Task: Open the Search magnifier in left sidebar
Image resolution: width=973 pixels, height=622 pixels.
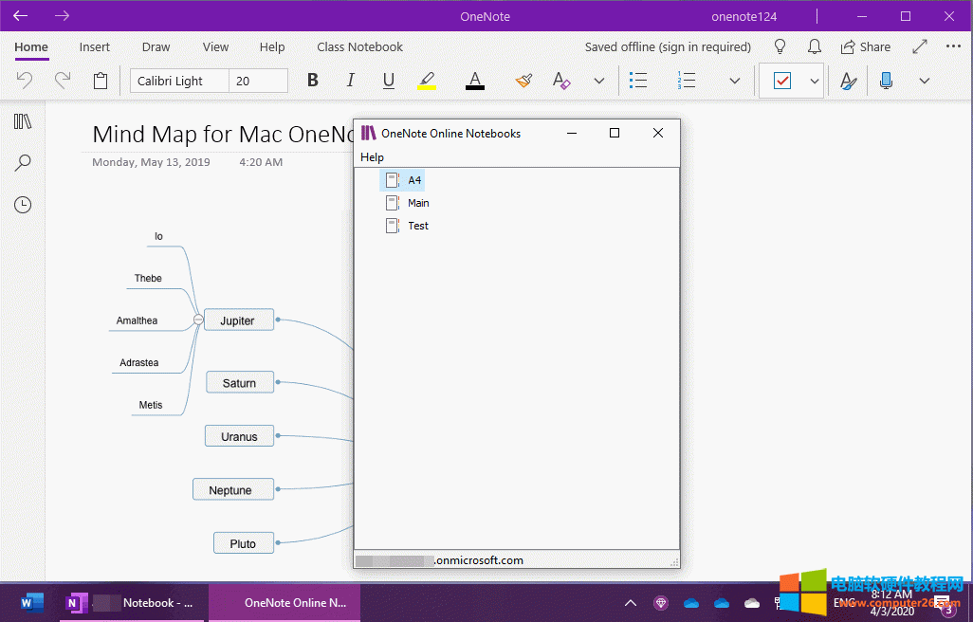Action: point(23,163)
